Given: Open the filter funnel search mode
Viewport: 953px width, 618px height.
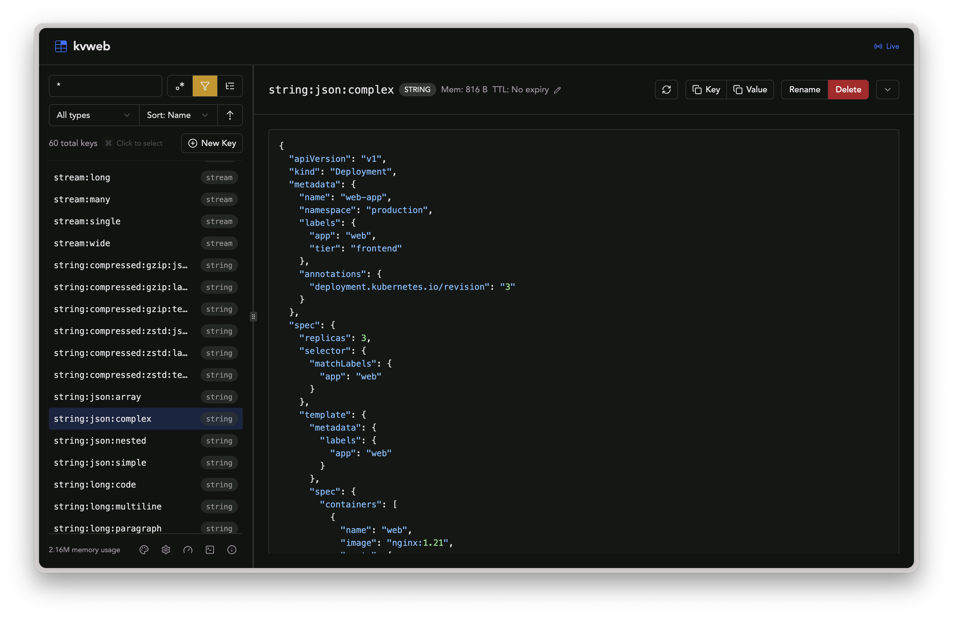Looking at the screenshot, I should [x=205, y=86].
